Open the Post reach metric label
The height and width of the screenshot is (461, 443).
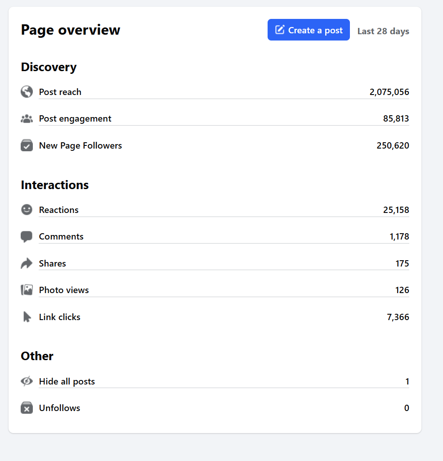60,92
